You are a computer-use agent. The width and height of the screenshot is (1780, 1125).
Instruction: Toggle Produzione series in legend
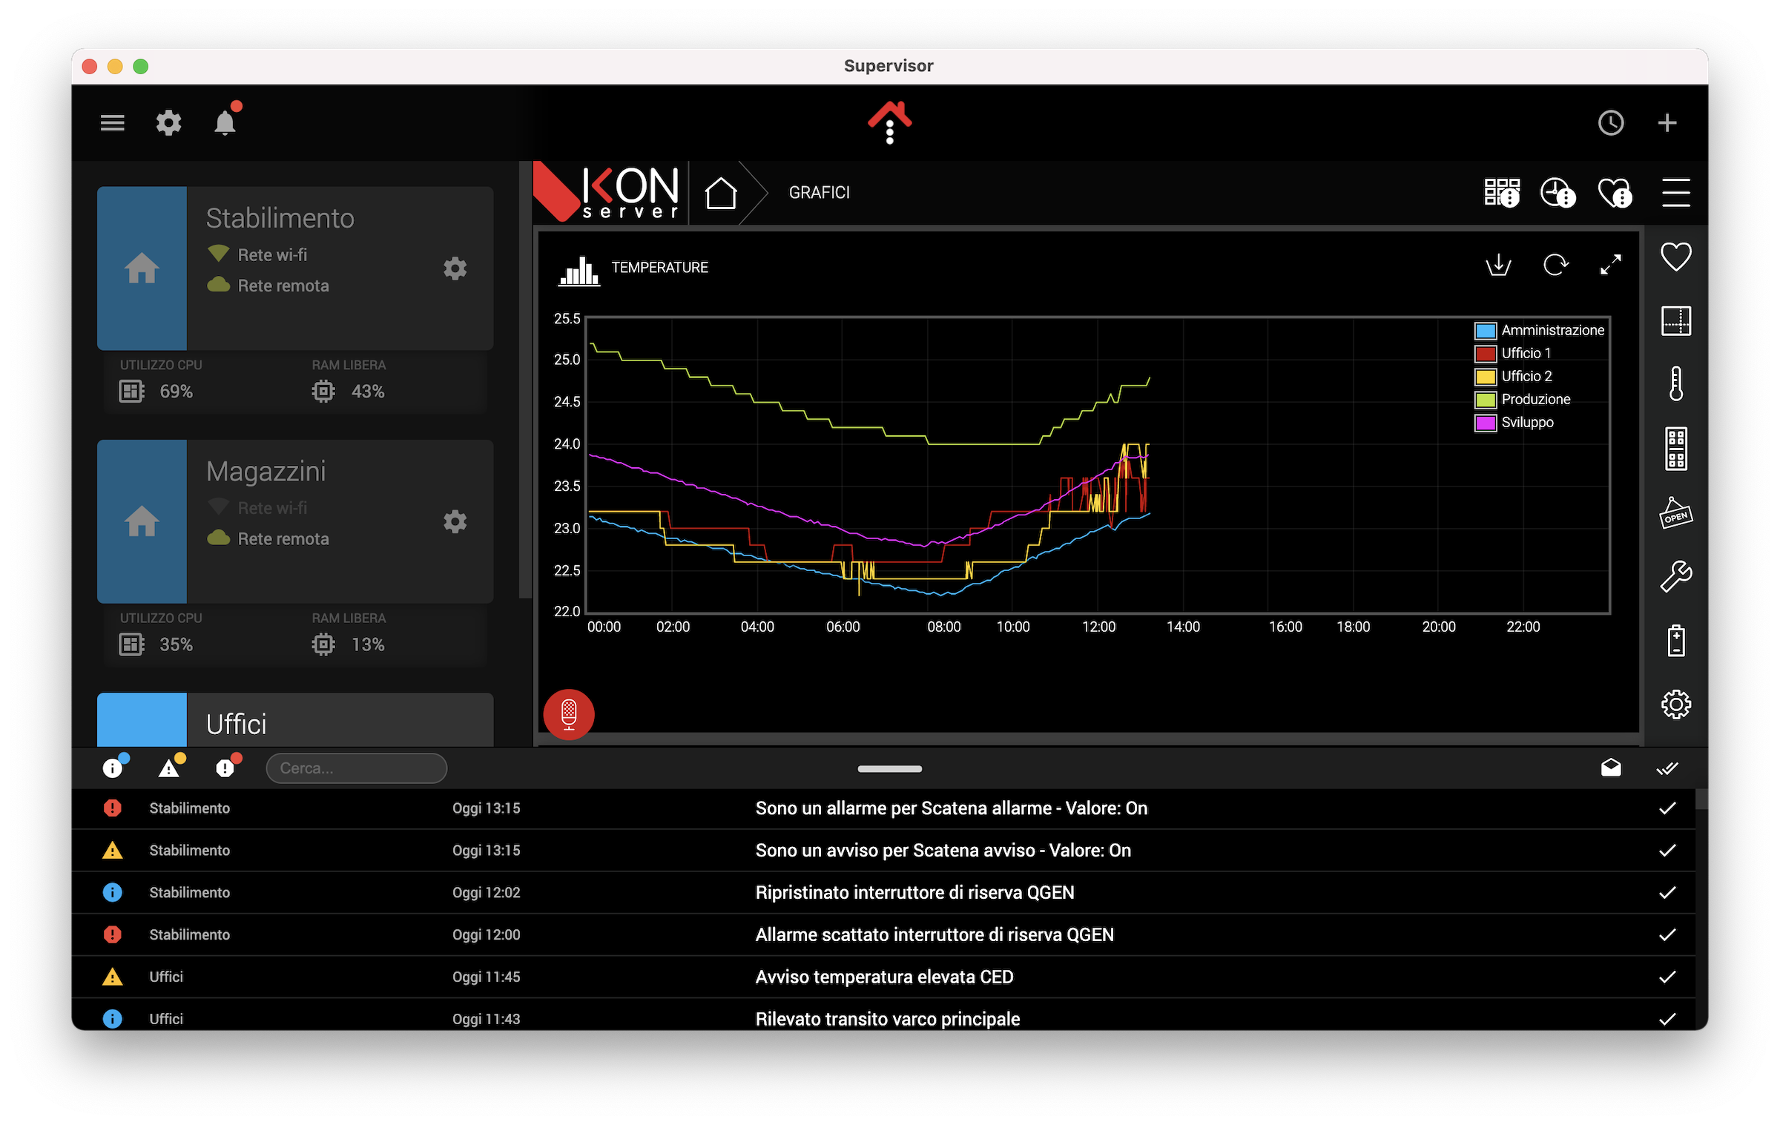tap(1523, 400)
